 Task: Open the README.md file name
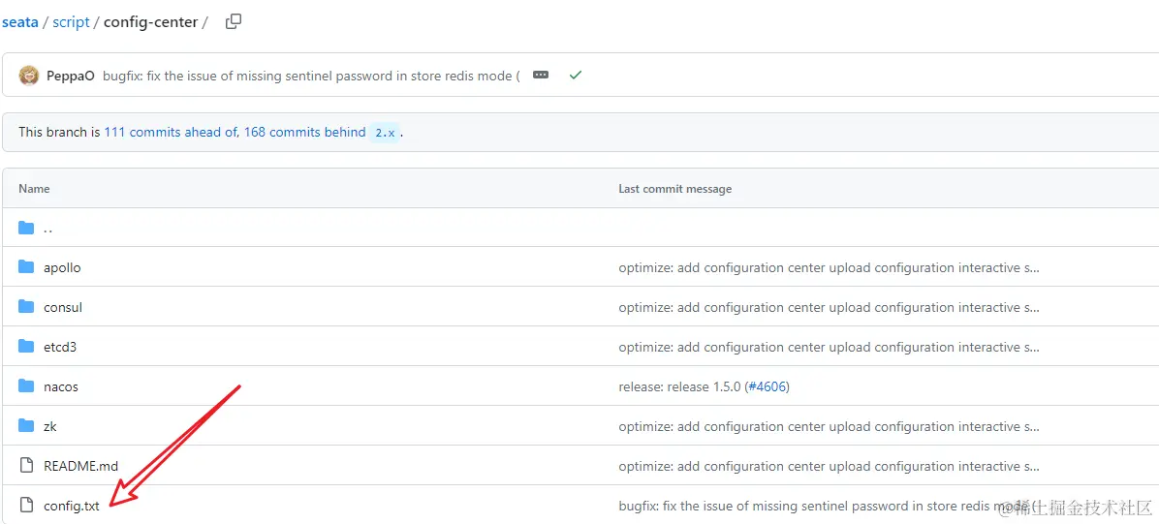click(x=80, y=466)
